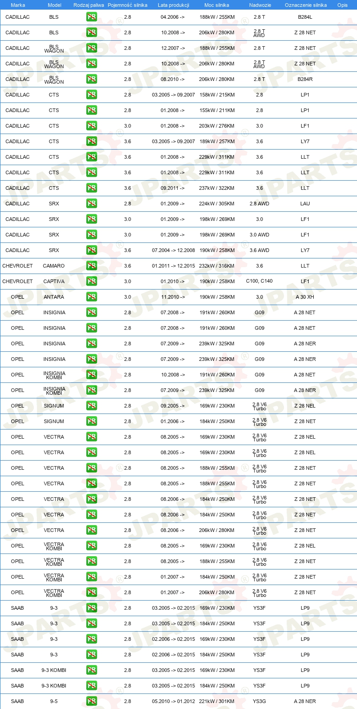Image resolution: width=357 pixels, height=709 pixels.
Task: Click the ANTARA model cell
Action: 54,297
